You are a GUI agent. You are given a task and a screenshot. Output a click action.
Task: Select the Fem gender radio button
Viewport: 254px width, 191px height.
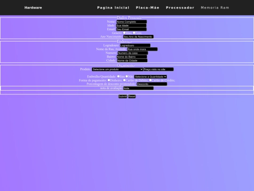coord(134,33)
